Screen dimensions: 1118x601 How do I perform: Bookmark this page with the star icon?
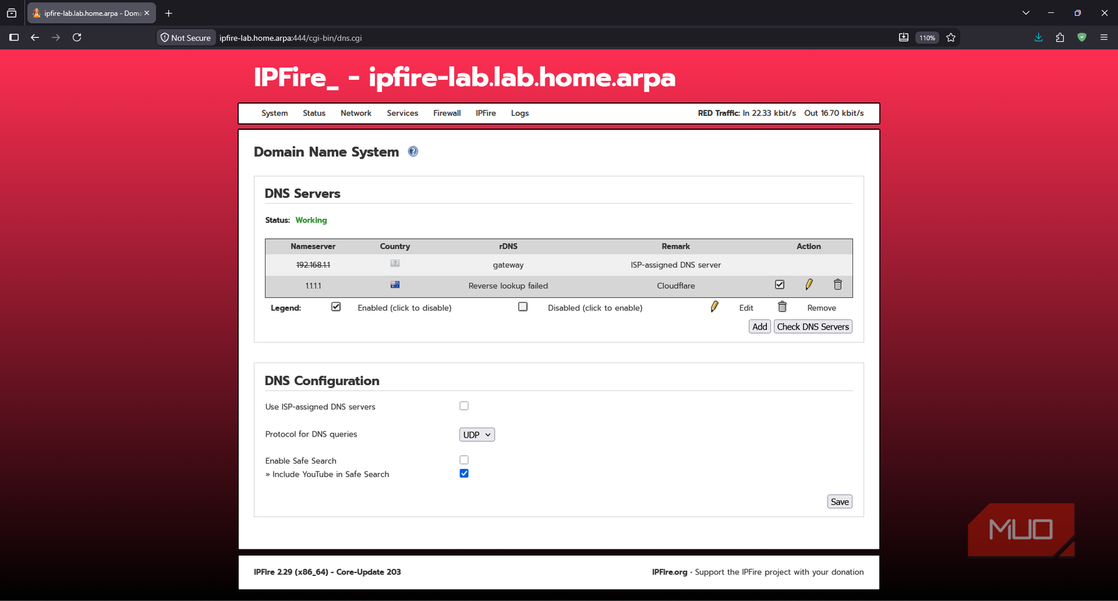(x=951, y=38)
